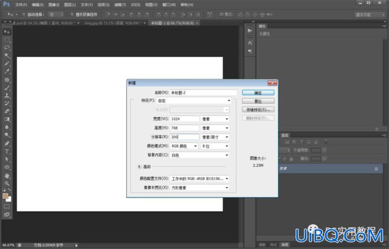This screenshot has height=249, width=389.
Task: Click the foreground color swatch
Action: click(x=5, y=196)
